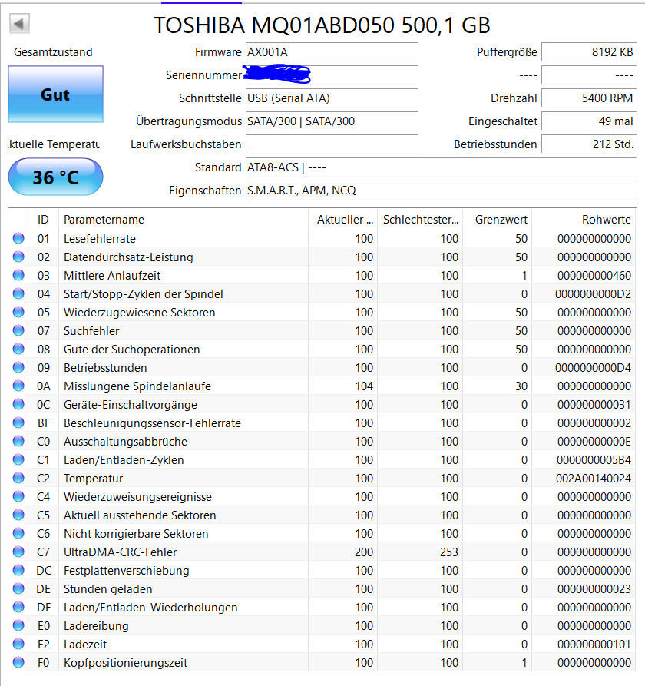
Task: Click the back arrow button next to drive title
Action: 19,24
